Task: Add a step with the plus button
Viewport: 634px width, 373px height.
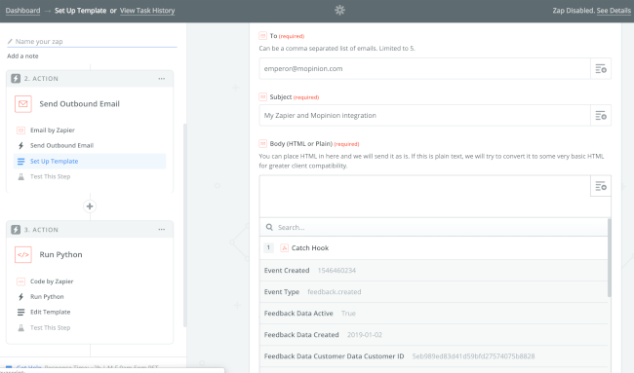Action: [90, 206]
